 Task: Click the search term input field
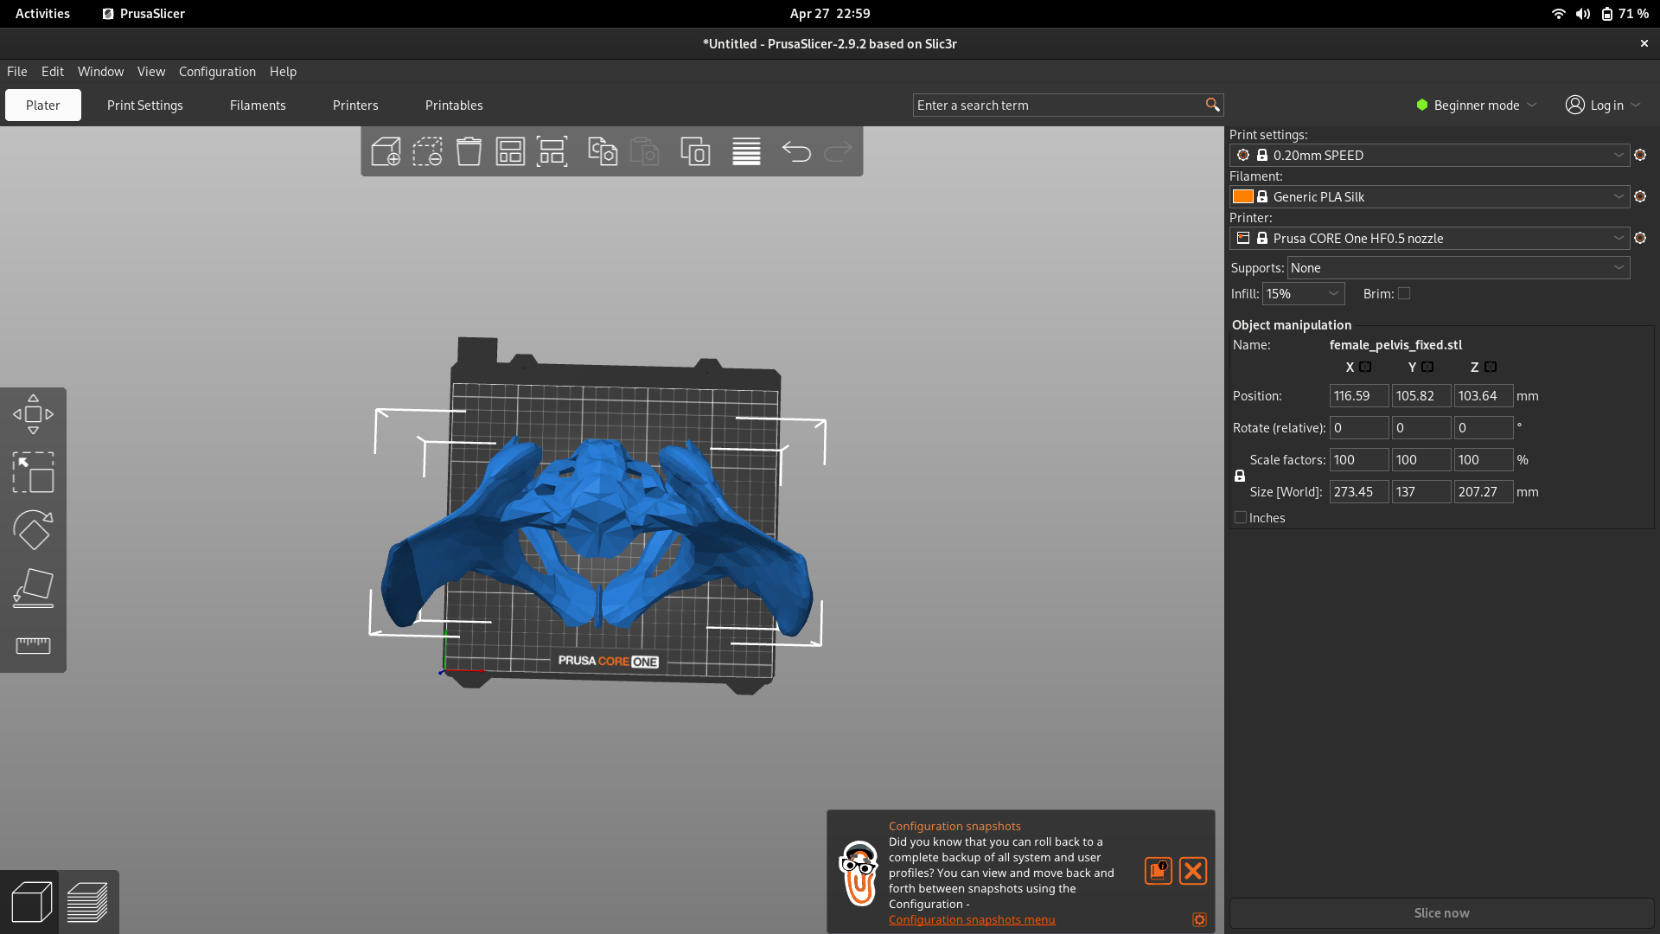point(1058,105)
